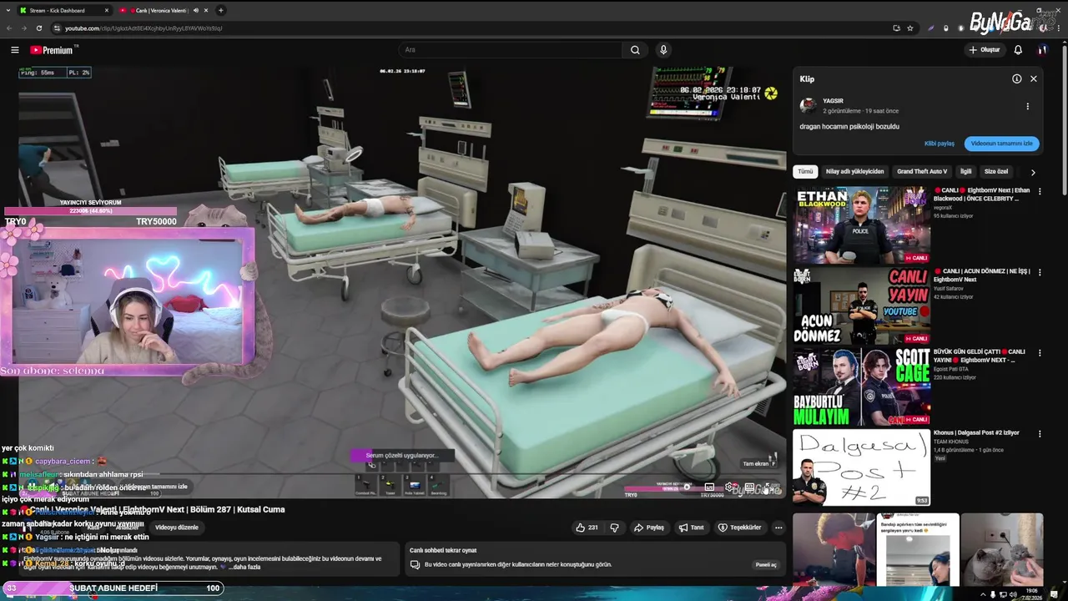
Task: Select the Grand Theft Auto V chip
Action: coord(922,171)
